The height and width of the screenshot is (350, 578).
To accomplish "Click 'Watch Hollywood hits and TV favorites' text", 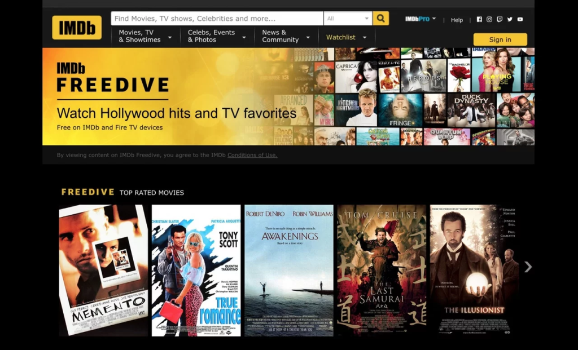I will point(177,113).
